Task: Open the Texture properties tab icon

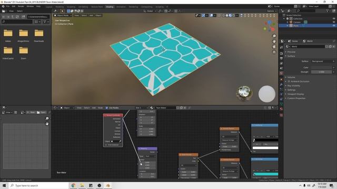Action: (281, 115)
